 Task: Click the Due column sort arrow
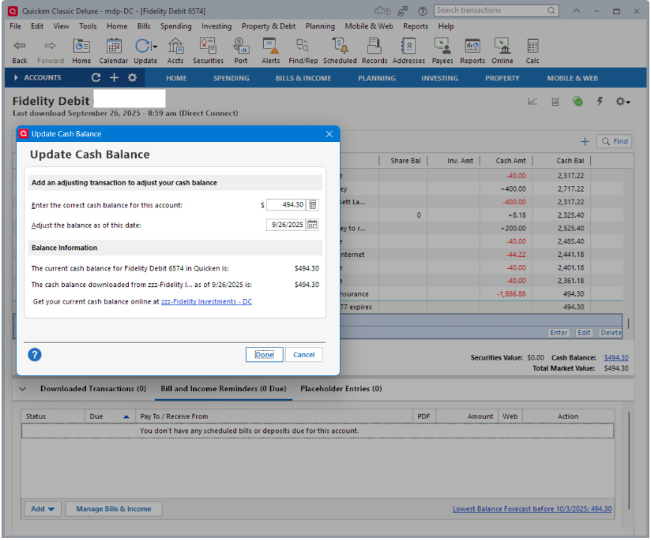pos(126,417)
